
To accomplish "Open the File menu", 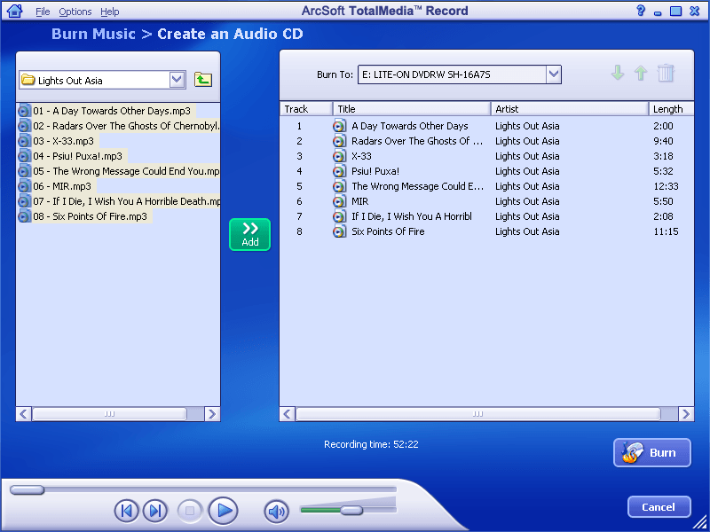I will pos(43,12).
